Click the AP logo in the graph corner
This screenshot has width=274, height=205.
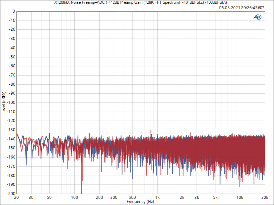point(257,17)
